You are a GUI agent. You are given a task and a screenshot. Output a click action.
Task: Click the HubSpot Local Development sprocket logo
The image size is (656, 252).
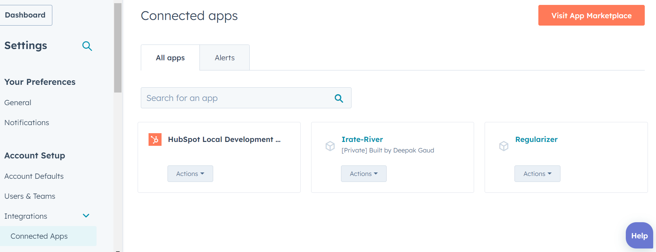click(155, 139)
